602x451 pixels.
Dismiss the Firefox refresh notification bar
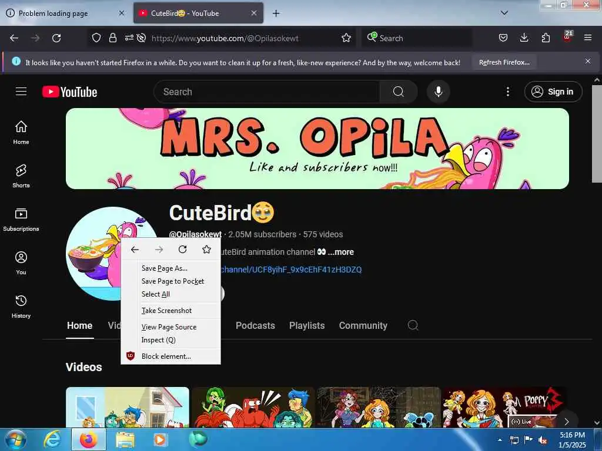tap(588, 61)
